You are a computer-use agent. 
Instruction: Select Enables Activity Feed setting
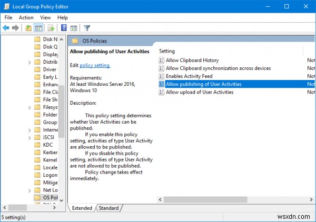(x=189, y=76)
